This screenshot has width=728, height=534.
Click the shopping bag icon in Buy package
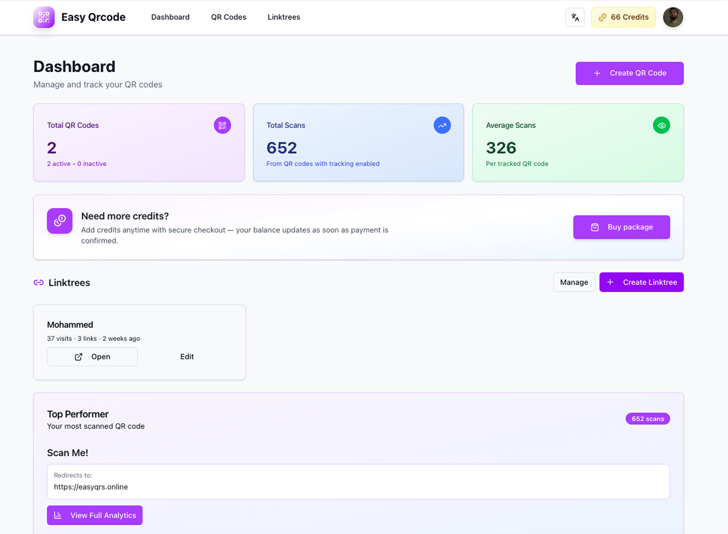point(595,227)
